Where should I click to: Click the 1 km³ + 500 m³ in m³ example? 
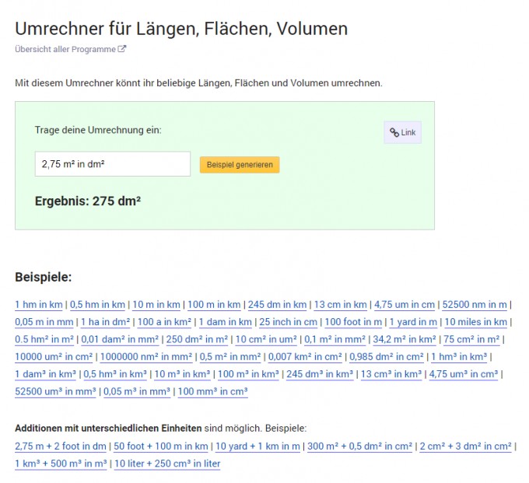pos(61,464)
